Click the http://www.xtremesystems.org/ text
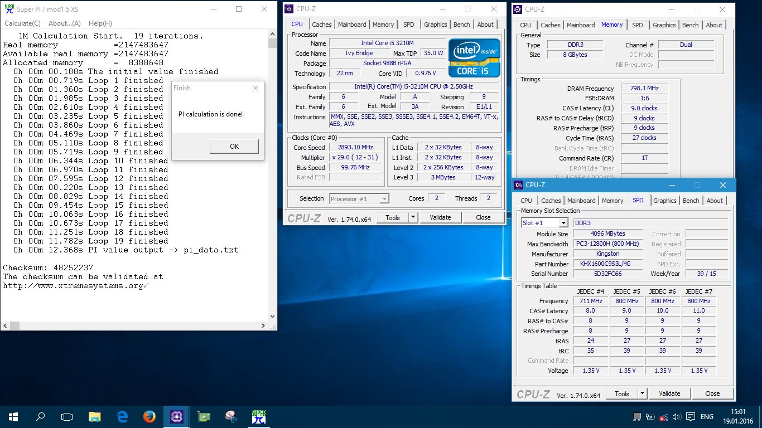 click(x=76, y=285)
